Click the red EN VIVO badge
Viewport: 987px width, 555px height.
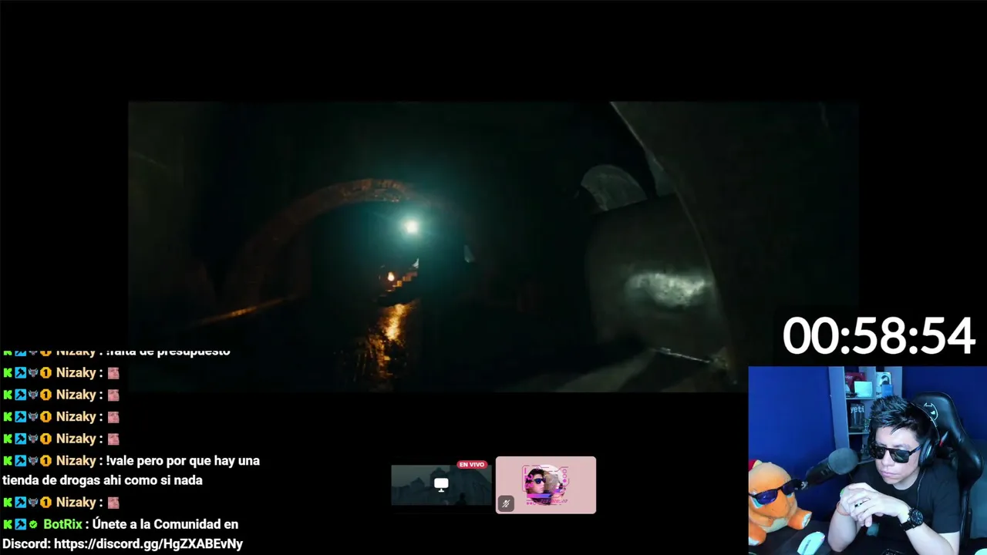[x=472, y=465]
